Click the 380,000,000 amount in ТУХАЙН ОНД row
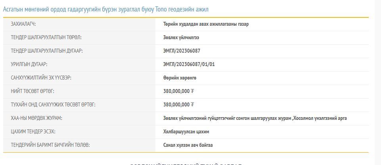The height and width of the screenshot is (165, 381). [x=176, y=105]
